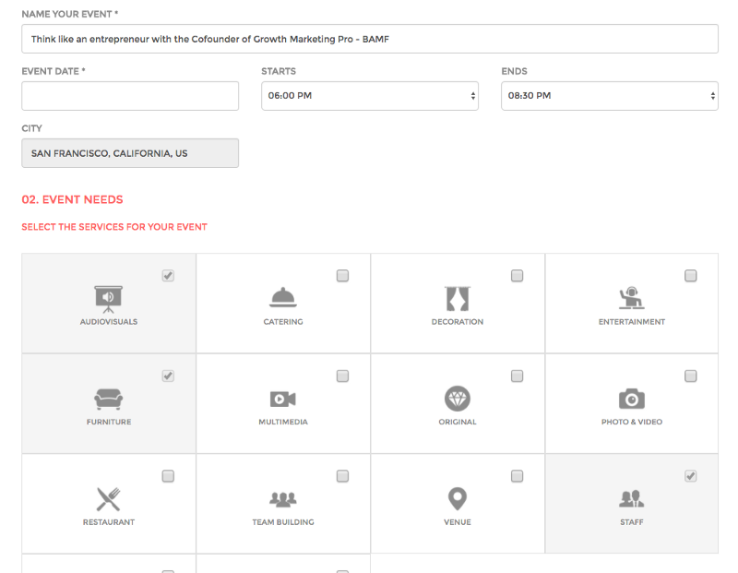Pick the Photo & Video camera icon
Screen dimensions: 738x573
tap(632, 399)
